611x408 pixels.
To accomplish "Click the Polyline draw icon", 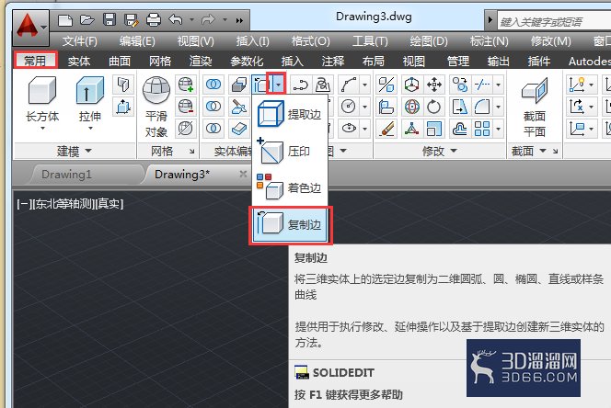I will click(300, 85).
